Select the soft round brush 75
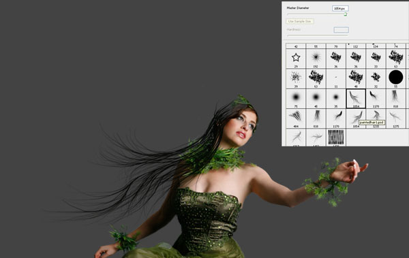 296,99
